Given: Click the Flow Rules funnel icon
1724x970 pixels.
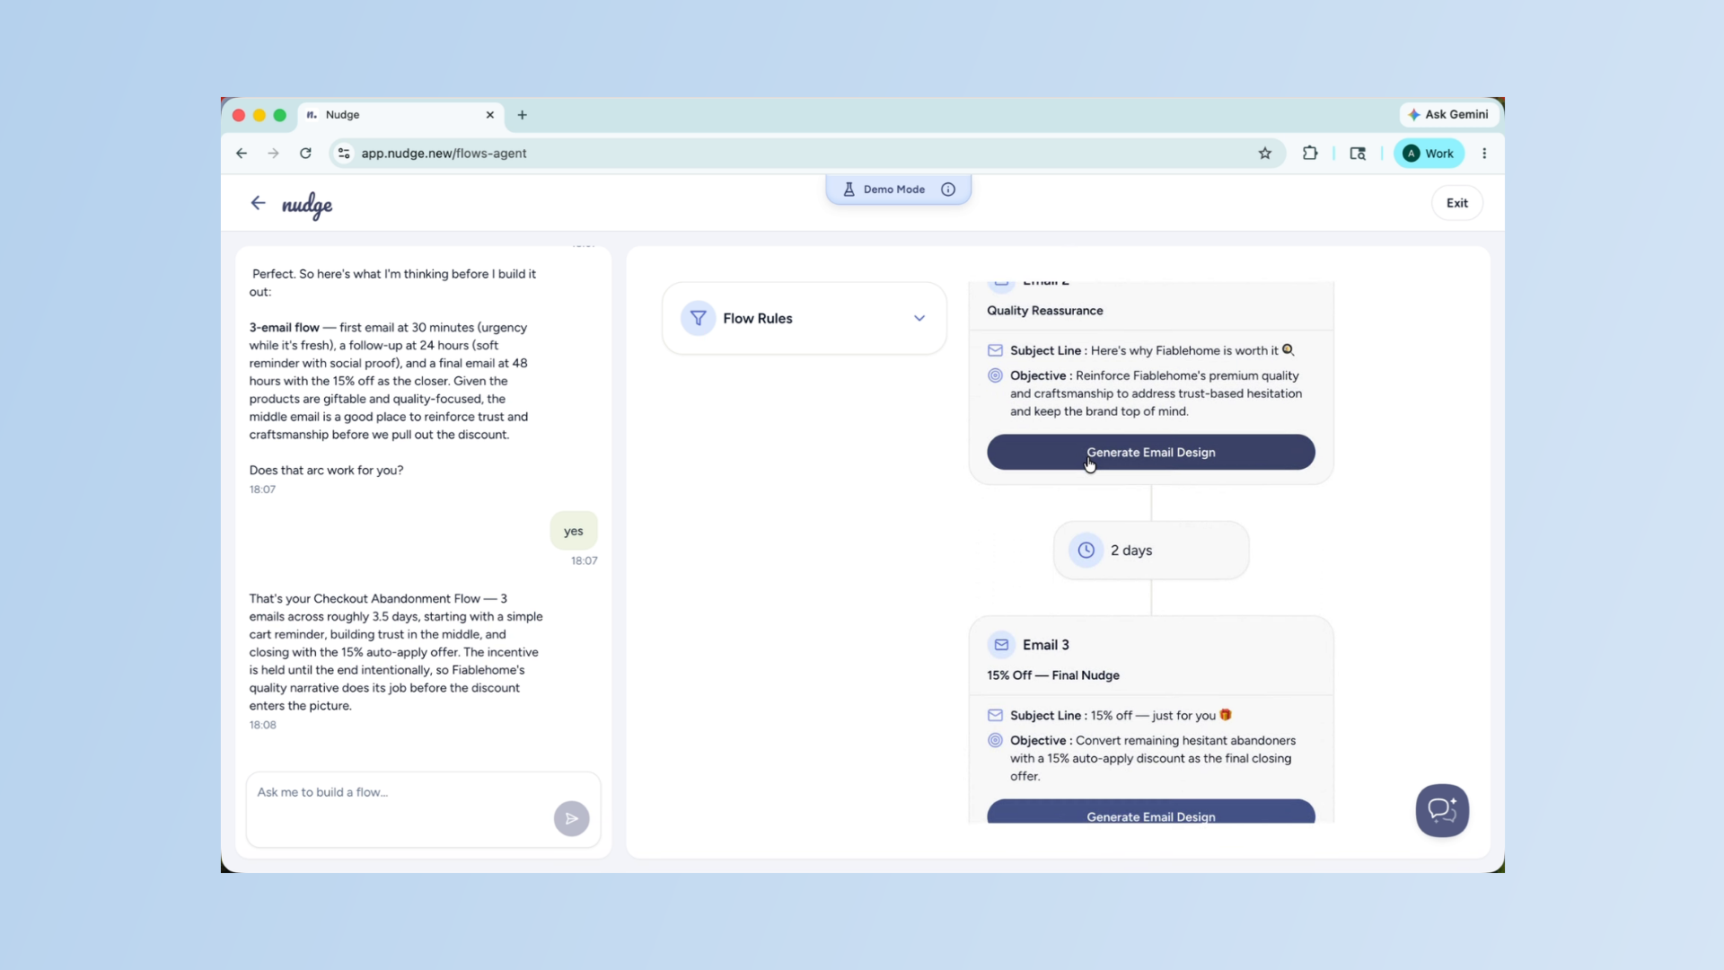Looking at the screenshot, I should coord(698,318).
